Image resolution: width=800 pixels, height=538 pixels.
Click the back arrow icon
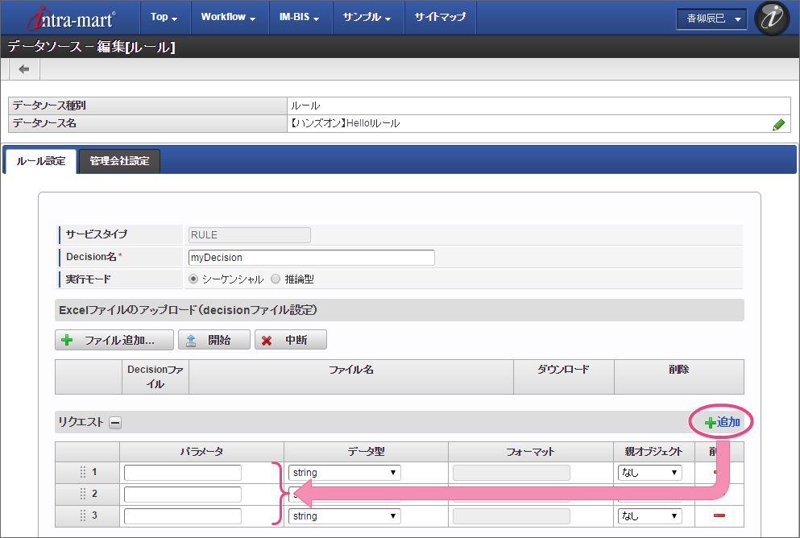tap(24, 69)
